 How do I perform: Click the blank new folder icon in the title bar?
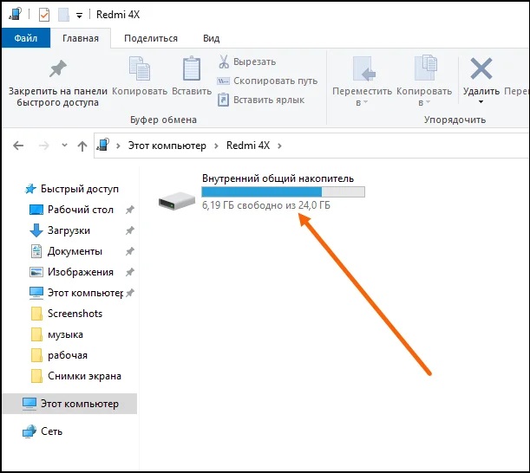[x=63, y=15]
